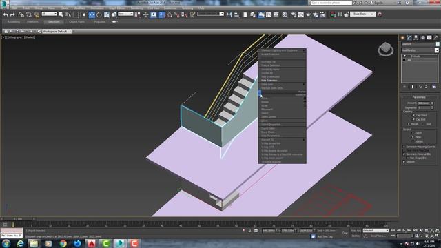
Task: Choose Hide Selection in context menu
Action: (269, 81)
